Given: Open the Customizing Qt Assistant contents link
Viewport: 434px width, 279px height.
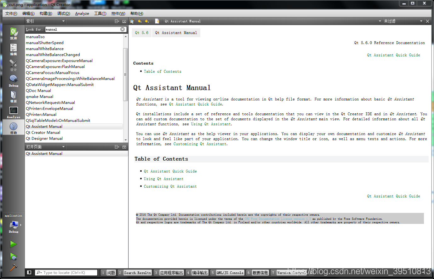Looking at the screenshot, I should coord(170,186).
